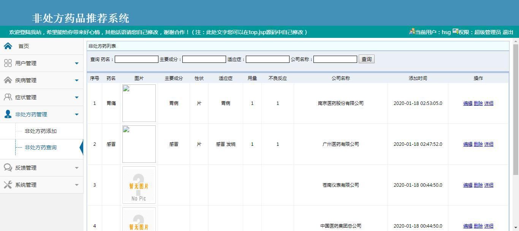Click the home icon beside 首页
519x231 pixels.
point(8,46)
